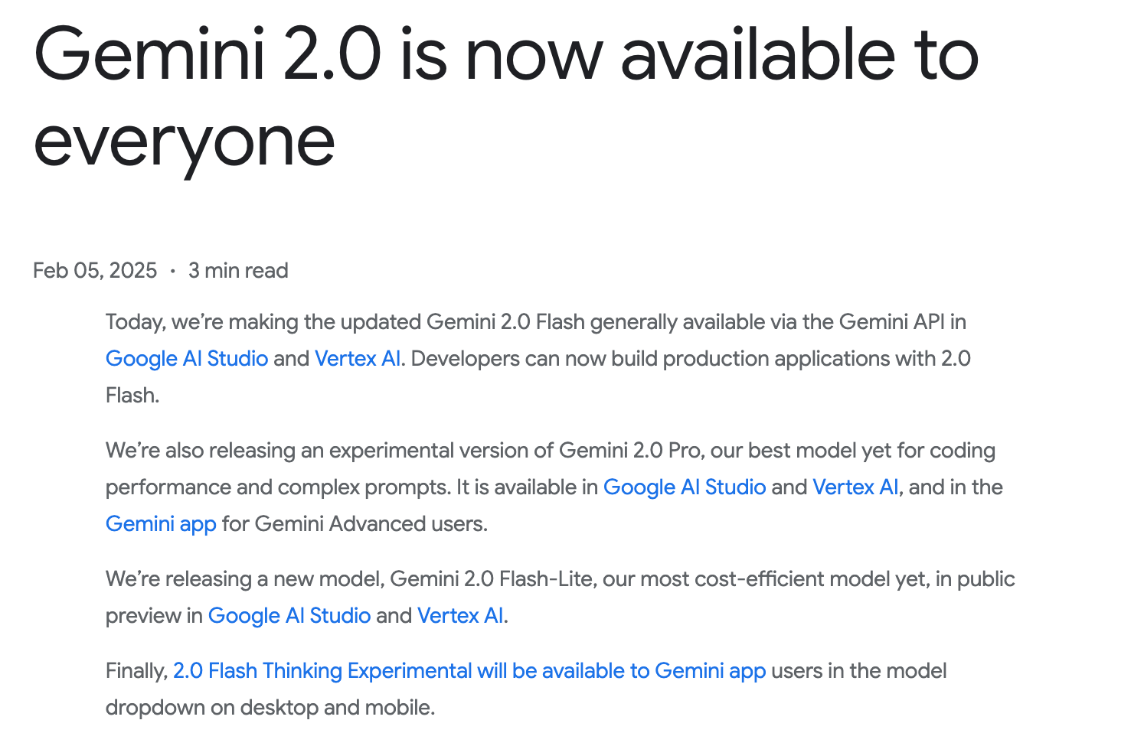Click the publication date Feb 05, 2025
1144x733 pixels.
click(95, 271)
